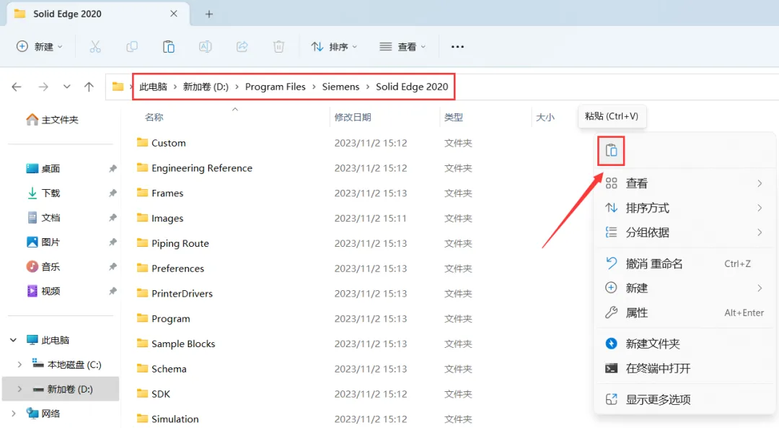
Task: Open 视频 in quick access
Action: pos(43,291)
